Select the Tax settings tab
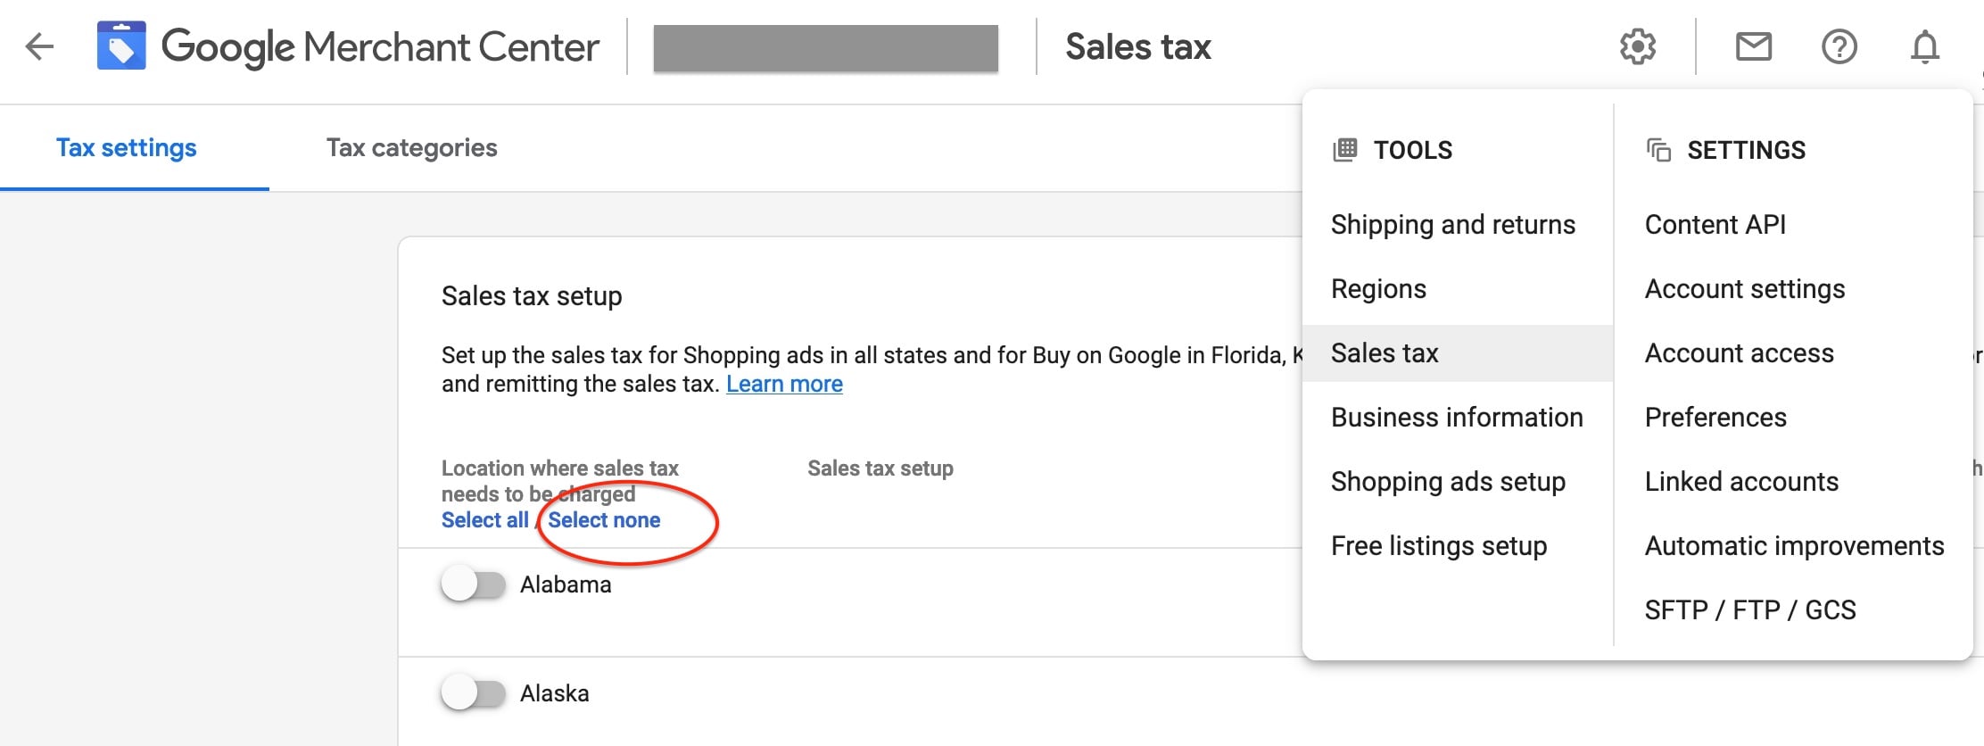Screen dimensions: 1984x746 (x=126, y=148)
